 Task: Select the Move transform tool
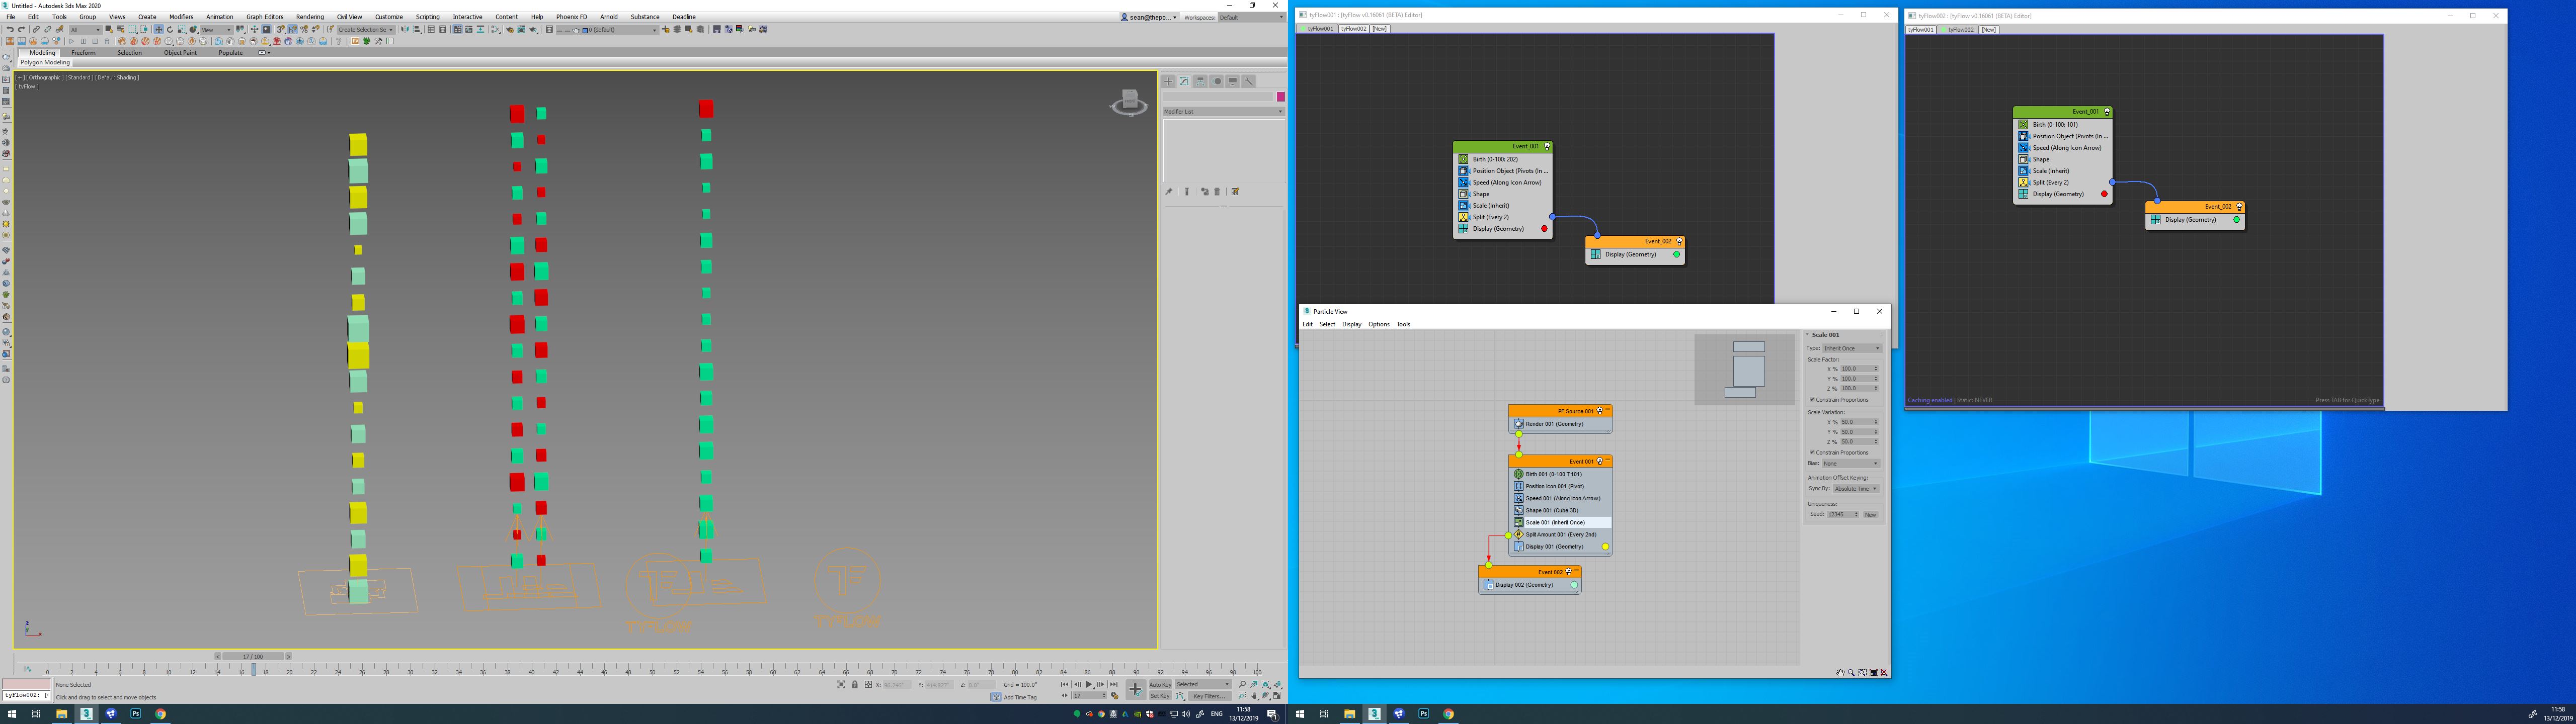point(159,30)
